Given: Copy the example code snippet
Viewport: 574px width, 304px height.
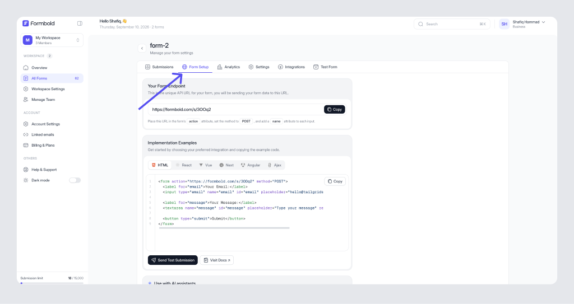Looking at the screenshot, I should coord(335,181).
